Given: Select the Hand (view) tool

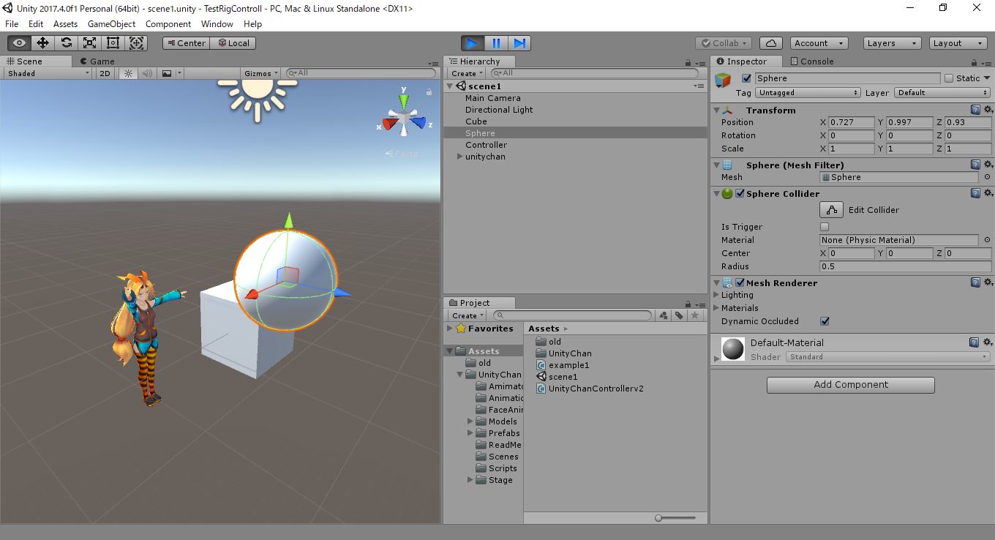Looking at the screenshot, I should pyautogui.click(x=19, y=43).
